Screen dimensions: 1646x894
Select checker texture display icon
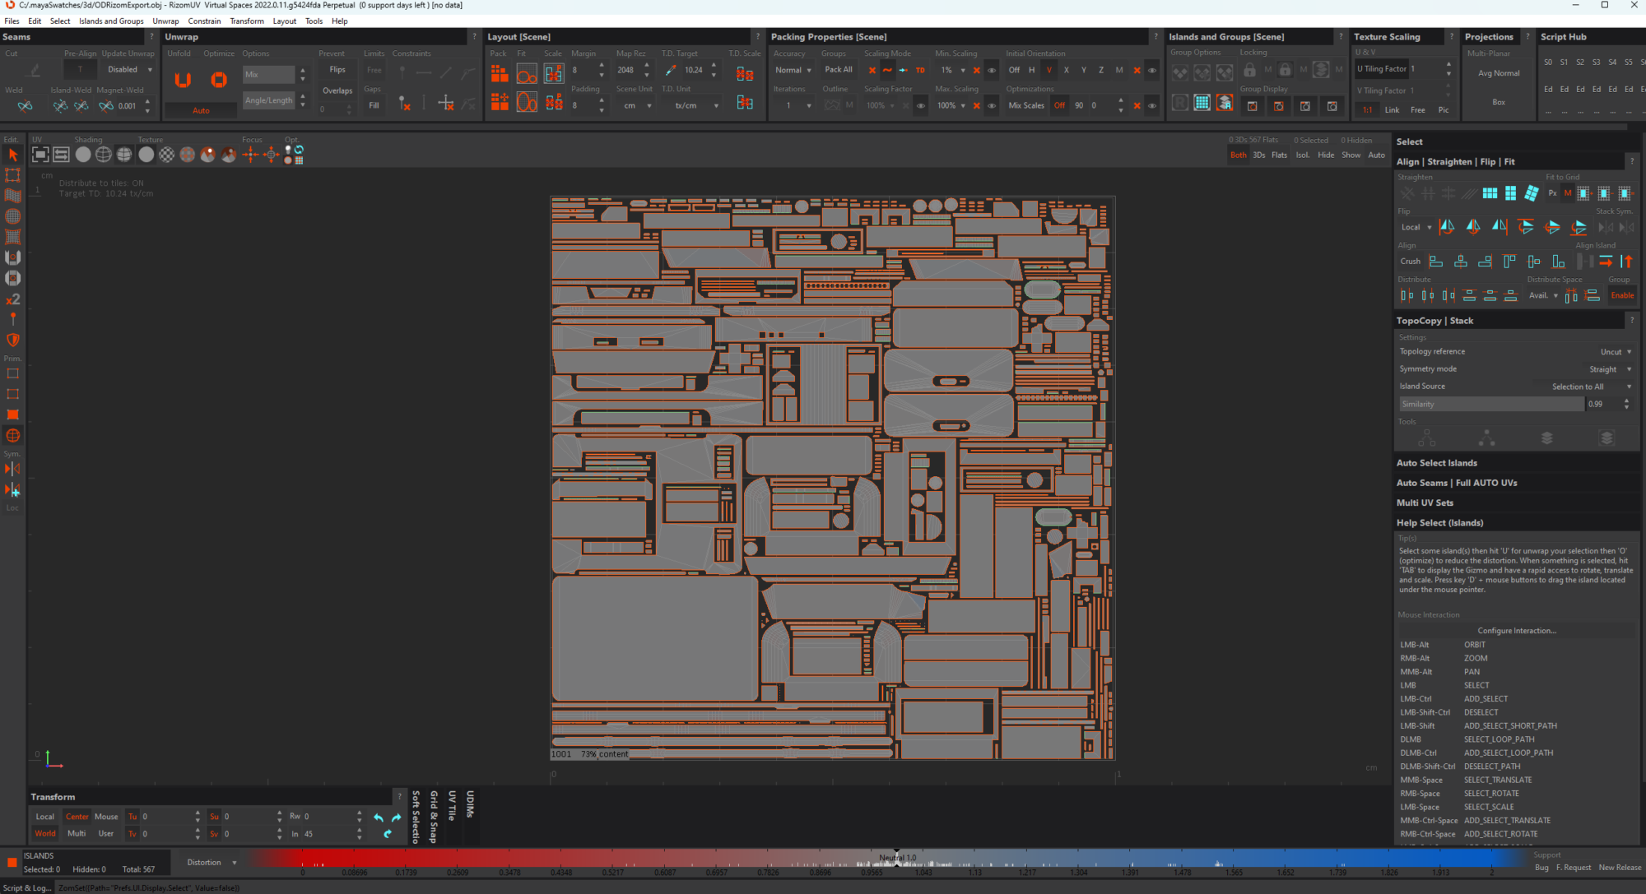pyautogui.click(x=167, y=155)
